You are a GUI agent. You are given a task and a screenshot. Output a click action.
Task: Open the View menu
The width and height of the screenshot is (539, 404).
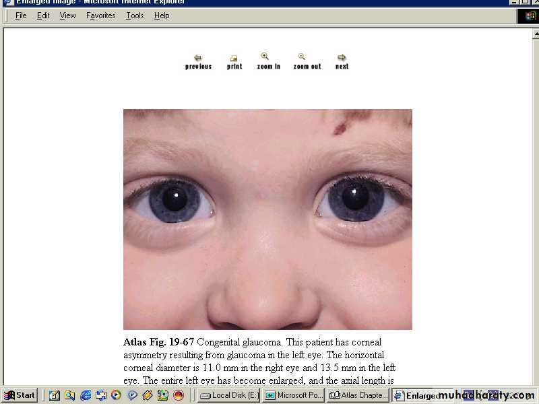coord(67,15)
